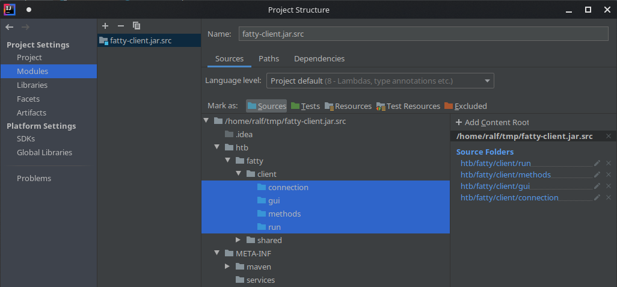The width and height of the screenshot is (617, 287).
Task: Click the add module plus icon
Action: 105,26
